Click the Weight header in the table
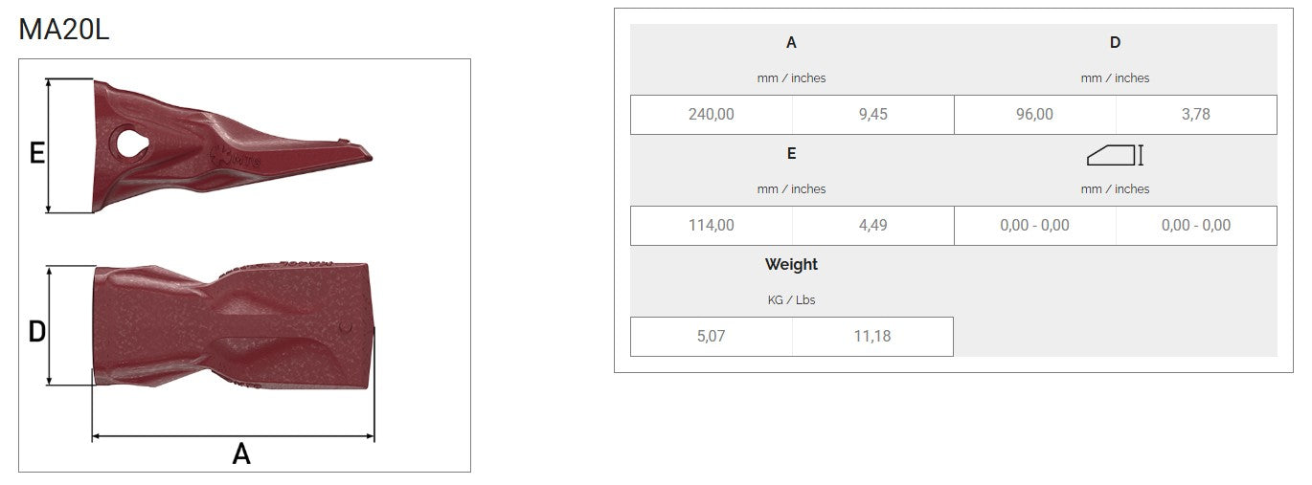This screenshot has width=1312, height=485. (x=791, y=264)
